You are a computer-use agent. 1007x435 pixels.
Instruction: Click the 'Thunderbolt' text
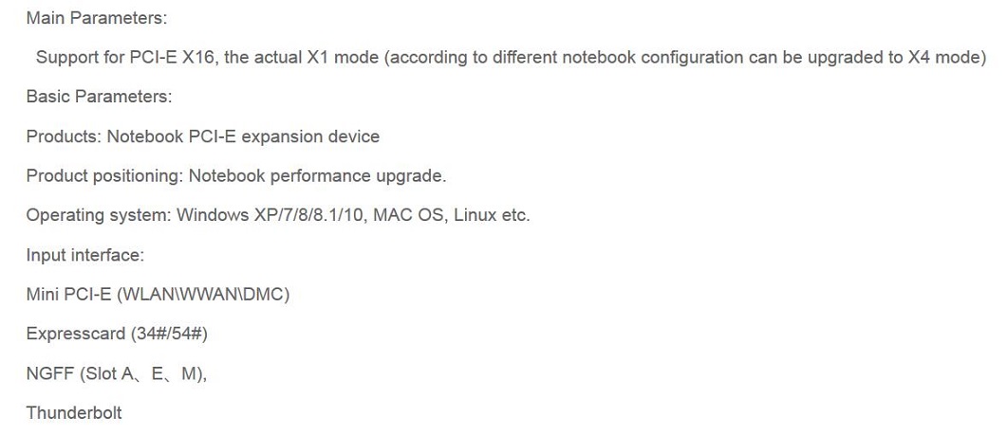[x=74, y=412]
